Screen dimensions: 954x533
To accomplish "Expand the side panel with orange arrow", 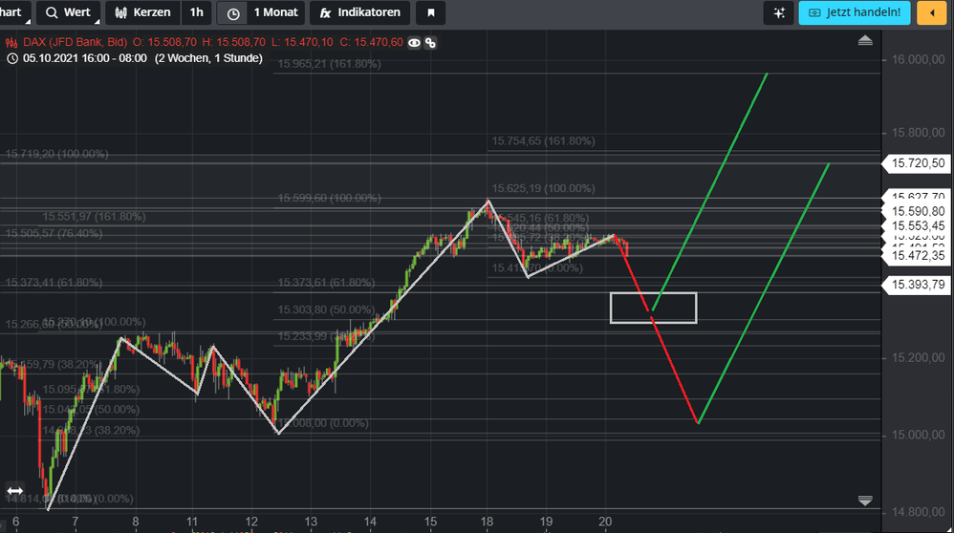I will point(929,13).
